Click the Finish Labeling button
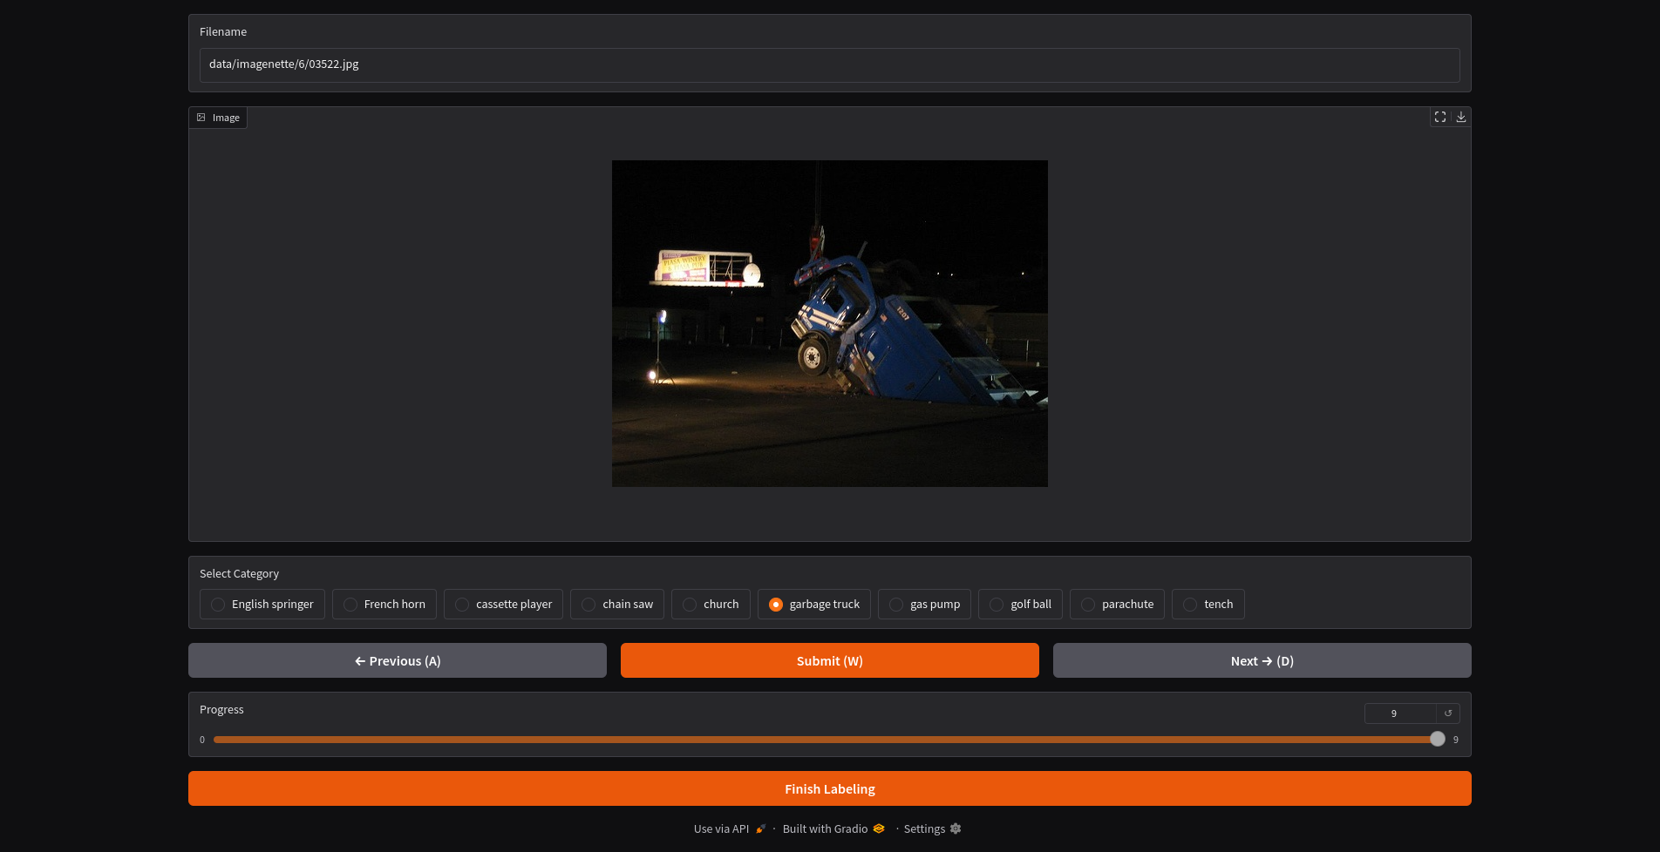 point(830,788)
